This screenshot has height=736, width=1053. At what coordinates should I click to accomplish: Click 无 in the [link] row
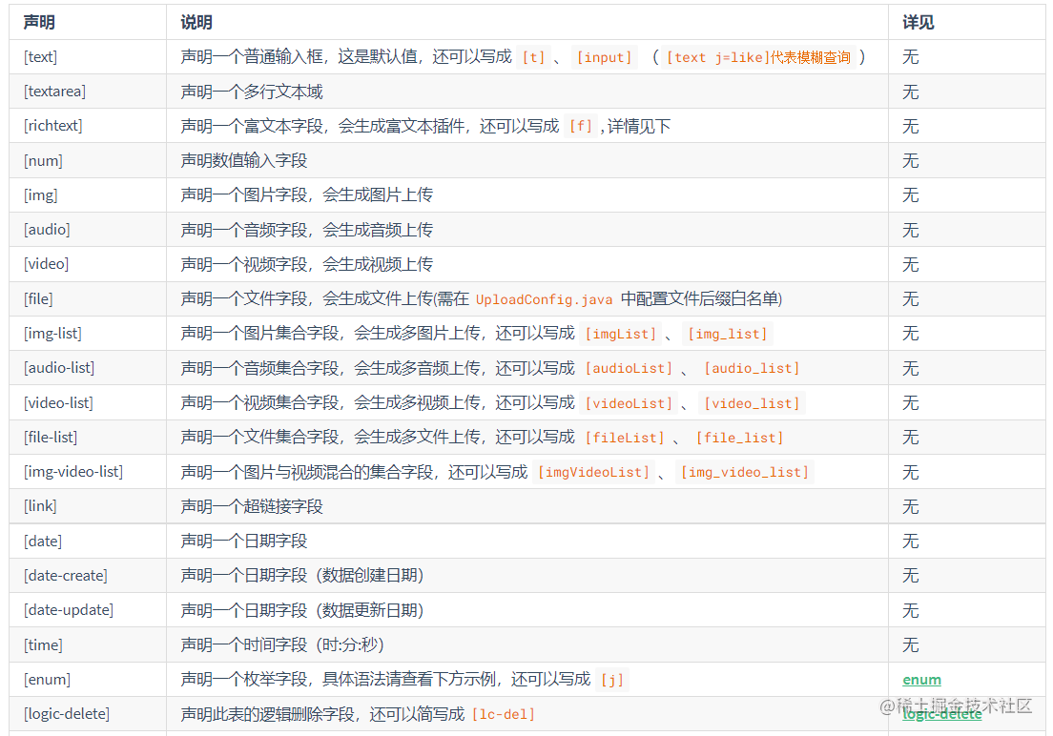[x=910, y=506]
